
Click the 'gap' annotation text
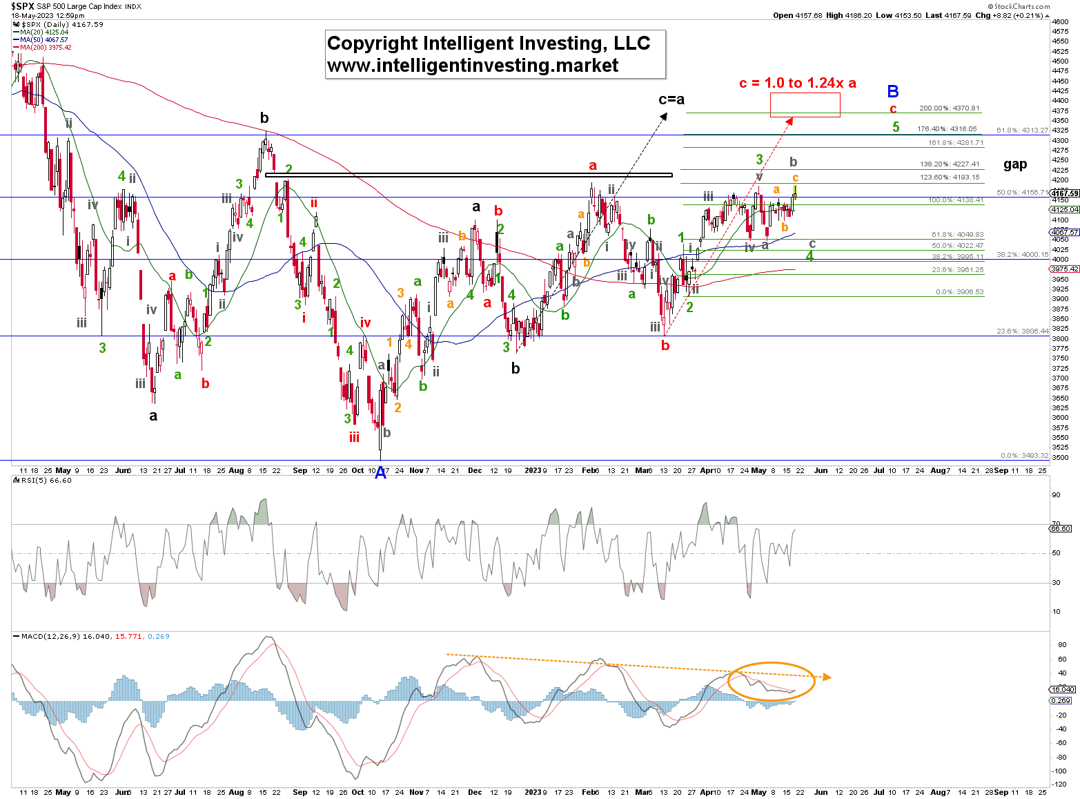(x=1014, y=164)
